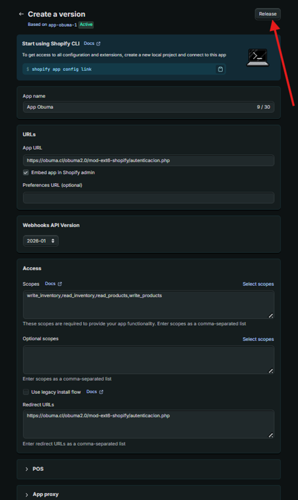Open the Shopify CLI Docs link
The height and width of the screenshot is (500, 298).
coord(92,44)
